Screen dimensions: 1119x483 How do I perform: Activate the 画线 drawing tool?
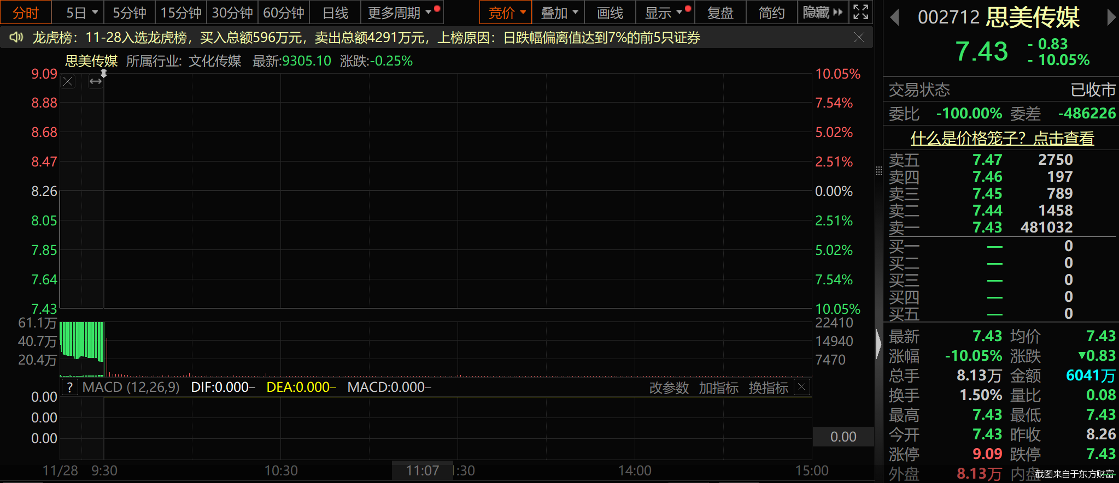[x=610, y=12]
